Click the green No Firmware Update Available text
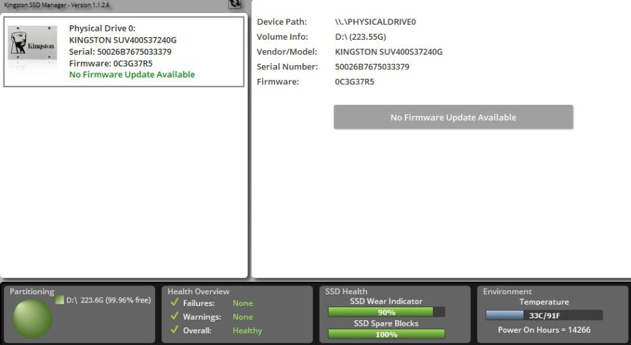Viewport: 631px width, 345px height. 132,75
